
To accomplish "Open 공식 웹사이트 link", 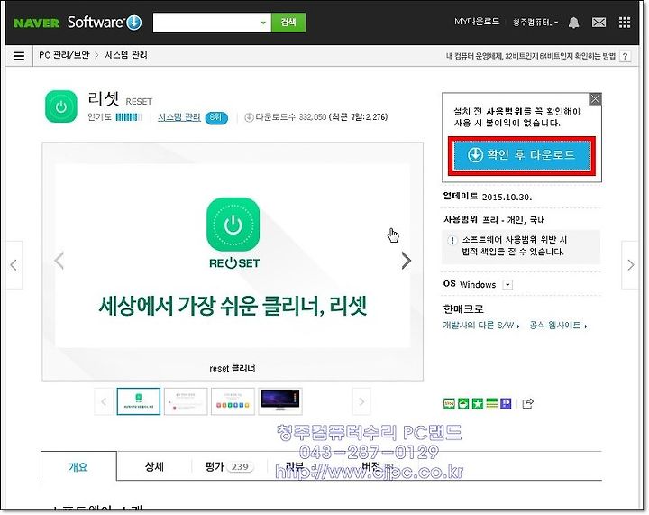I will tap(558, 326).
